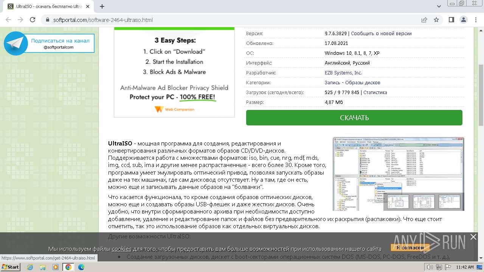The image size is (484, 272).
Task: Click 'Сообщить о новой версии' link
Action: click(381, 33)
